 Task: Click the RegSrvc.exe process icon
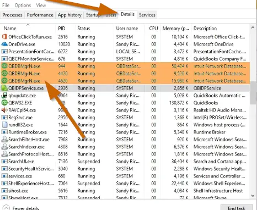(4, 118)
